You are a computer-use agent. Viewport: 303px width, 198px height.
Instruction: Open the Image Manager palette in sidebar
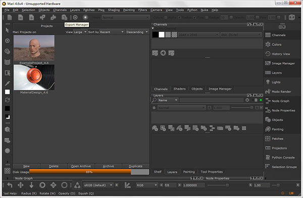[x=282, y=63]
